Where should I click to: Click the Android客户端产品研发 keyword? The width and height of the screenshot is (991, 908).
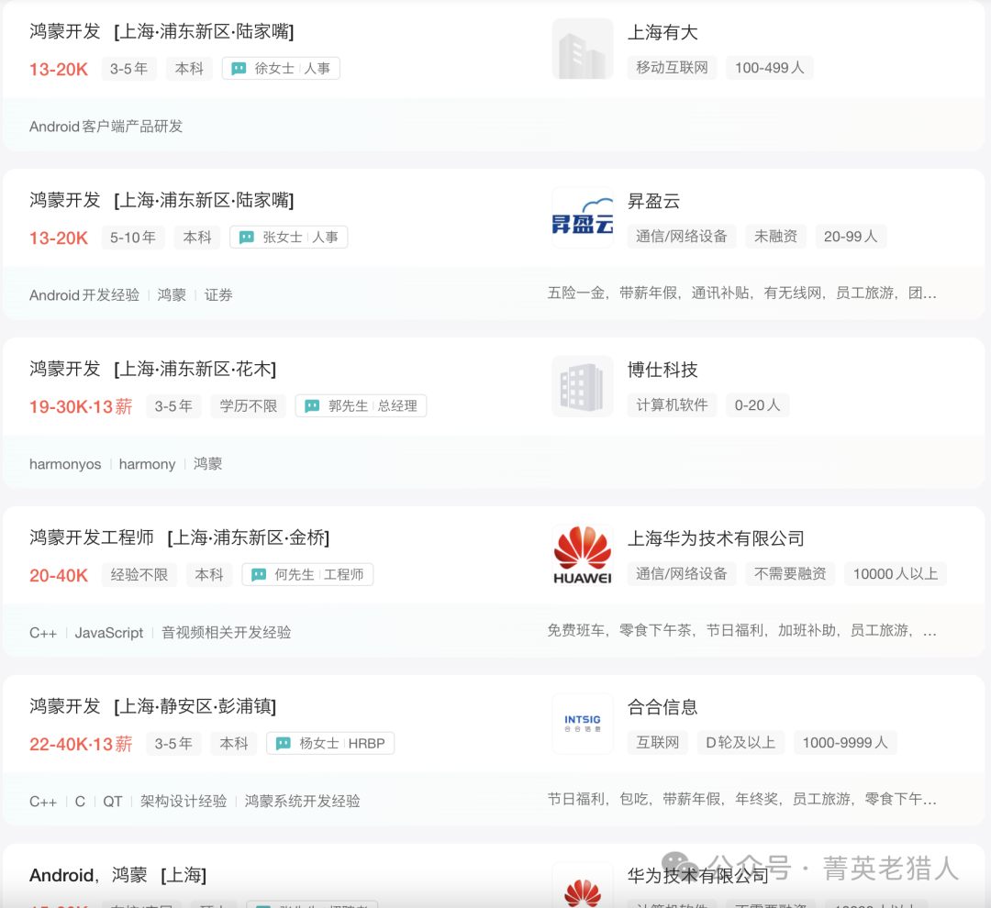click(x=106, y=127)
